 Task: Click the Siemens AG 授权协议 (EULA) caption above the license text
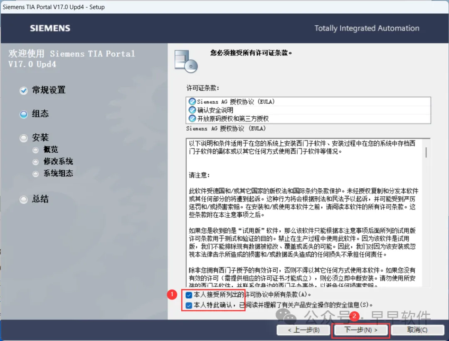pyautogui.click(x=226, y=129)
